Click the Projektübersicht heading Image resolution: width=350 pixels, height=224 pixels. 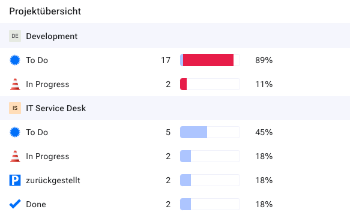pyautogui.click(x=45, y=11)
